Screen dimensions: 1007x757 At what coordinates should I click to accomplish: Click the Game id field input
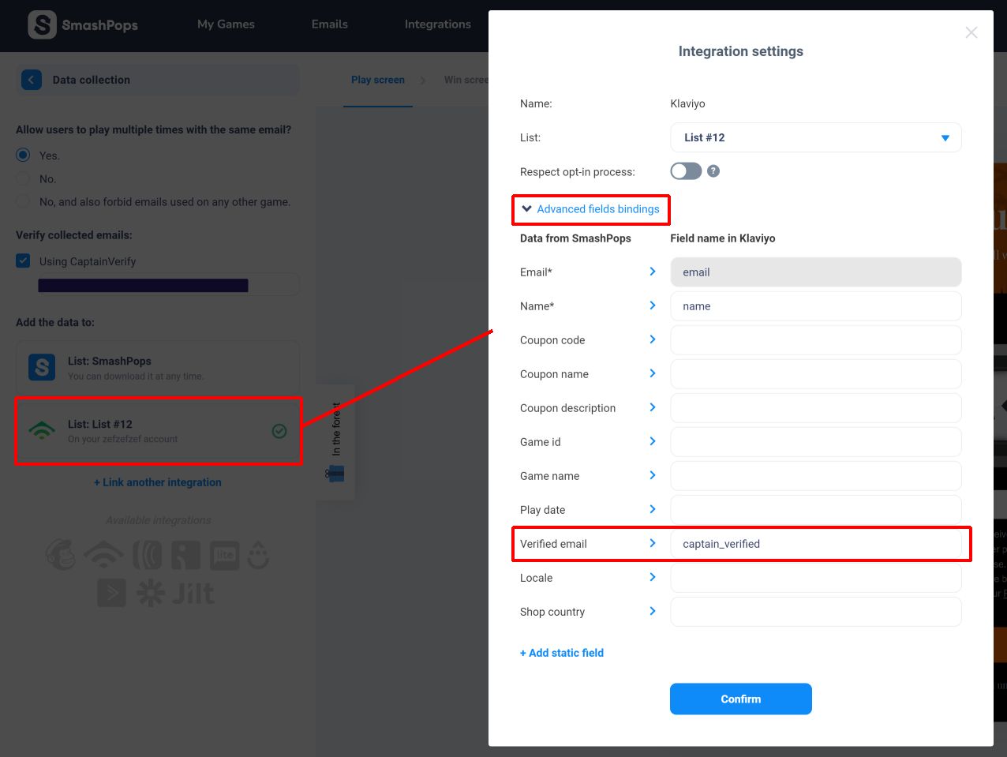[x=816, y=441]
